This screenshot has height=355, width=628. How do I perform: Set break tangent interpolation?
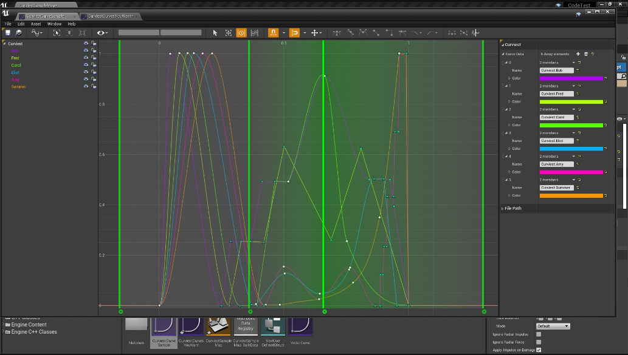point(364,33)
